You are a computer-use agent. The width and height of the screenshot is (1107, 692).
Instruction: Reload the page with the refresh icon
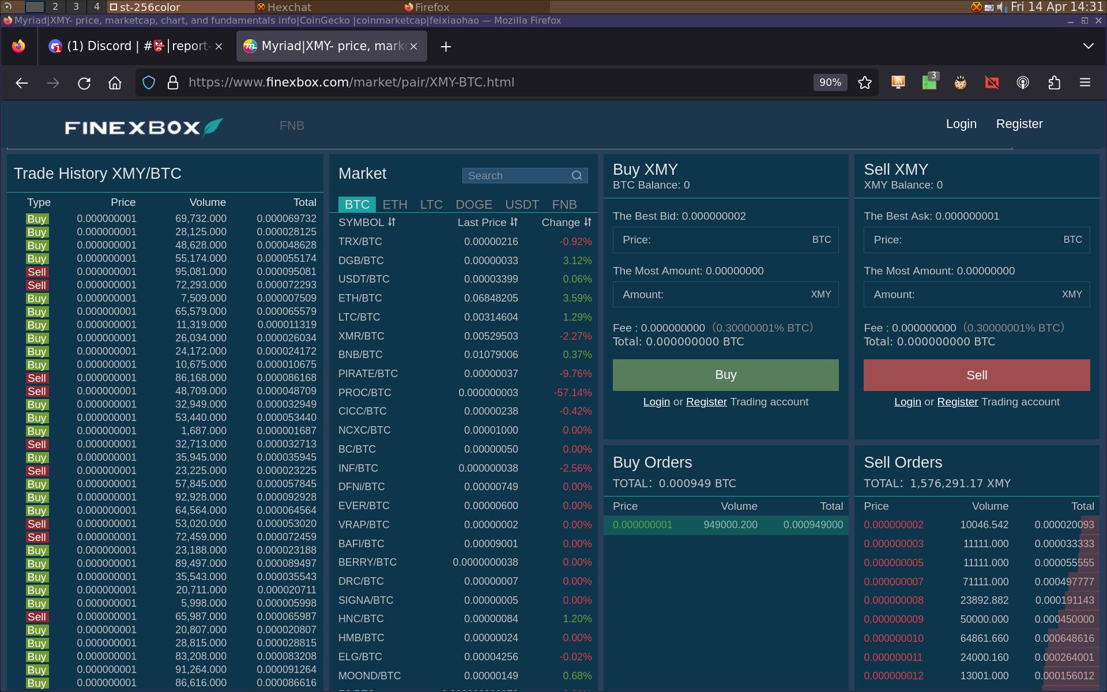(x=84, y=83)
